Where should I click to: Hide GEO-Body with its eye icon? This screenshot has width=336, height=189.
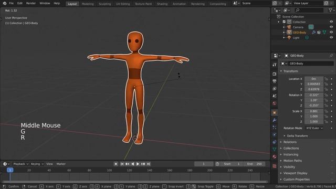[331, 32]
